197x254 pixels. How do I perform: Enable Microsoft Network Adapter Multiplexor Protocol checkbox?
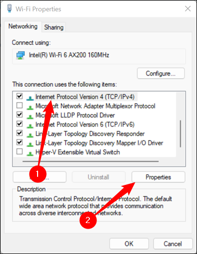click(19, 105)
